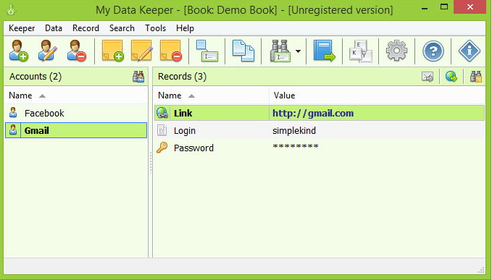This screenshot has height=280, width=492.
Task: Select the Facebook account
Action: (75, 113)
